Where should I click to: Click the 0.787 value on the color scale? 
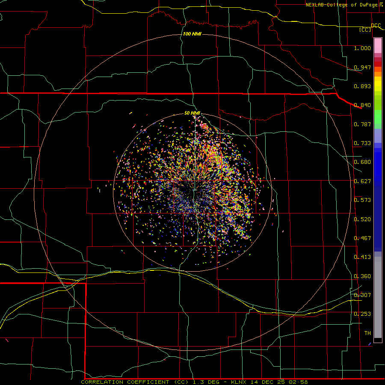(362, 124)
